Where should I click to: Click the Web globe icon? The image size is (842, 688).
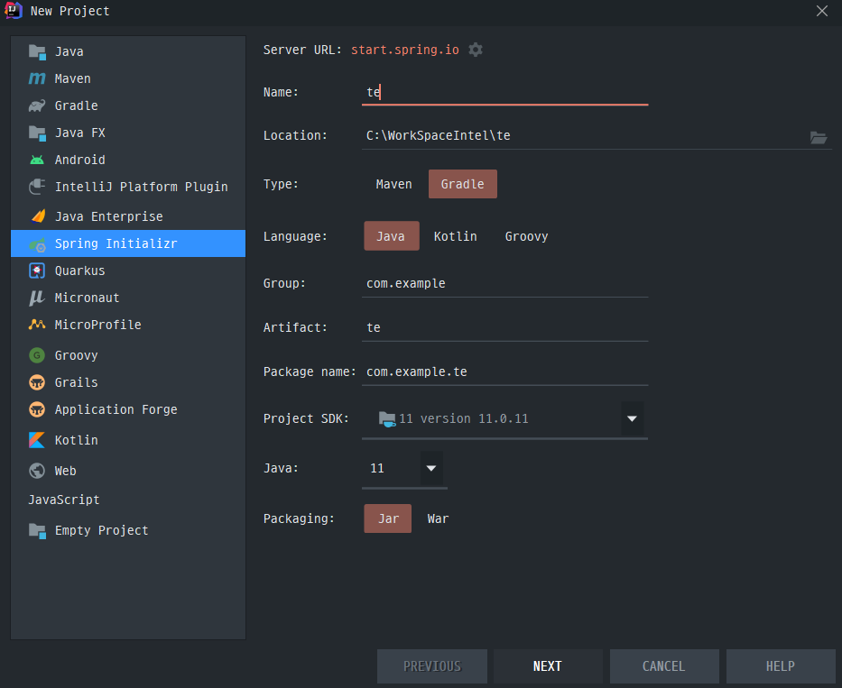click(37, 471)
